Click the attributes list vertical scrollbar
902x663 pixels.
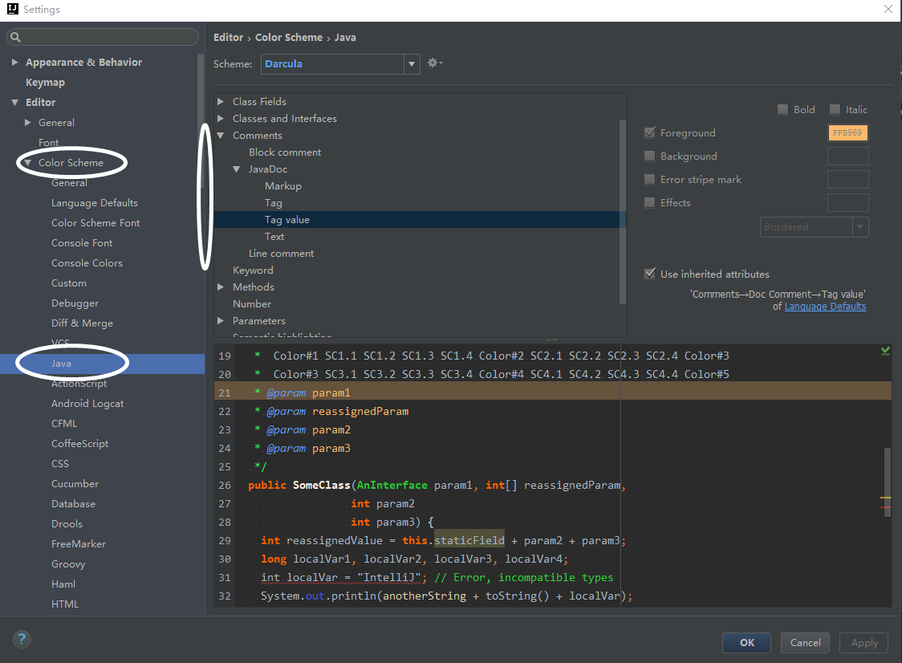[x=622, y=211]
